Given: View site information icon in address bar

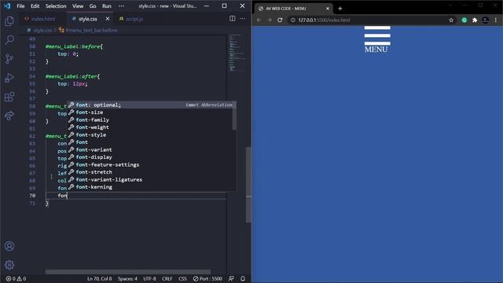Looking at the screenshot, I should point(293,20).
